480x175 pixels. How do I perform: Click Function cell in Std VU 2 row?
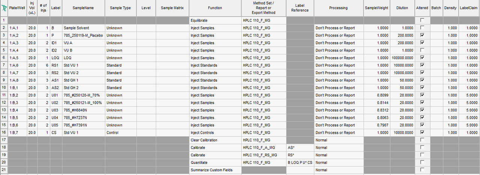point(215,73)
